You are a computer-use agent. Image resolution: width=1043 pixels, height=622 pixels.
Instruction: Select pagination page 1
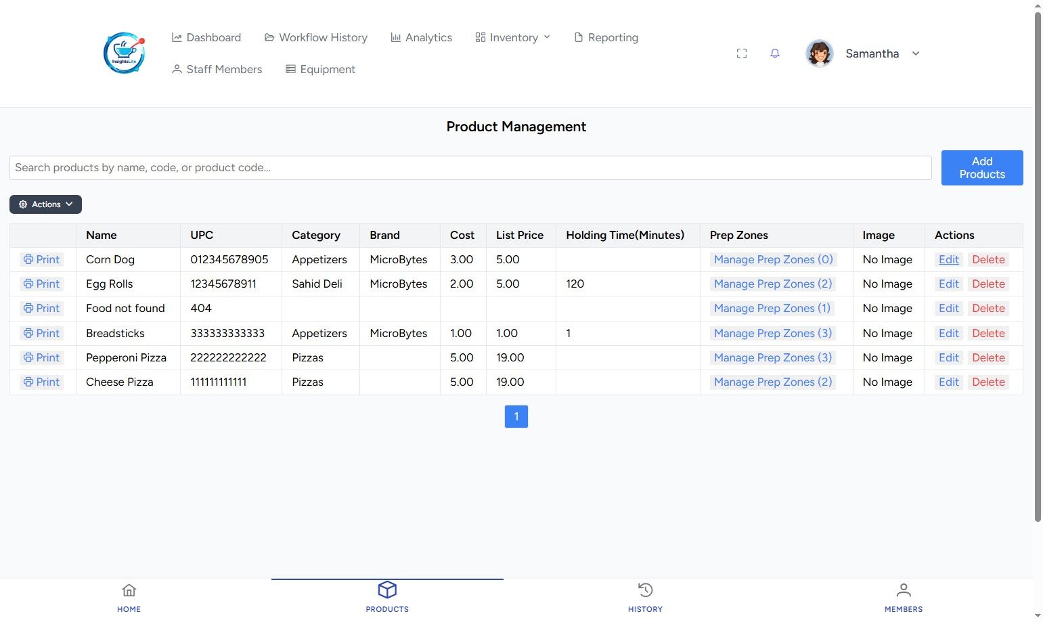pyautogui.click(x=516, y=416)
